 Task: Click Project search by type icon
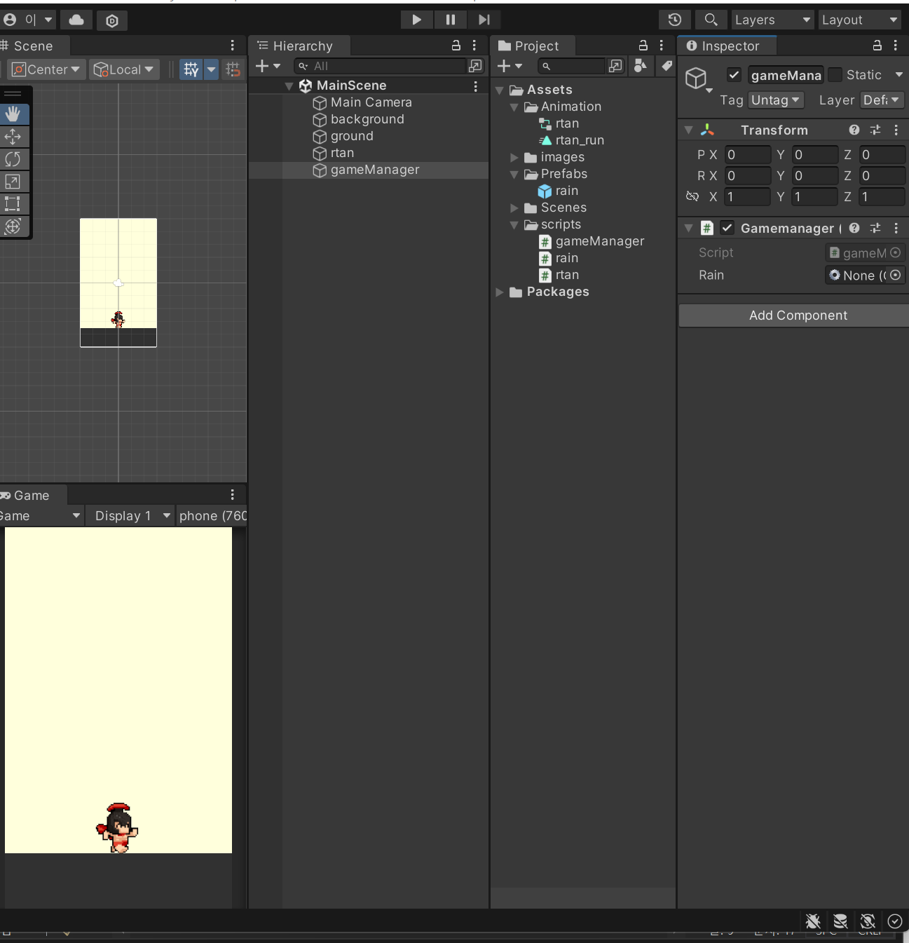[x=640, y=65]
